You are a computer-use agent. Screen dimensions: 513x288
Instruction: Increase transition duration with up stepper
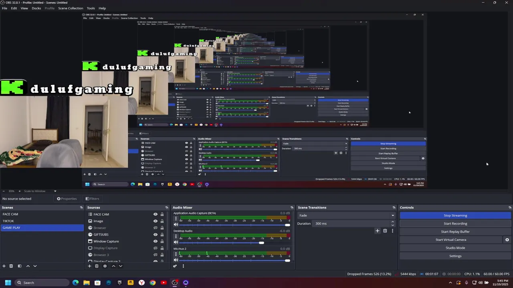pyautogui.click(x=392, y=222)
